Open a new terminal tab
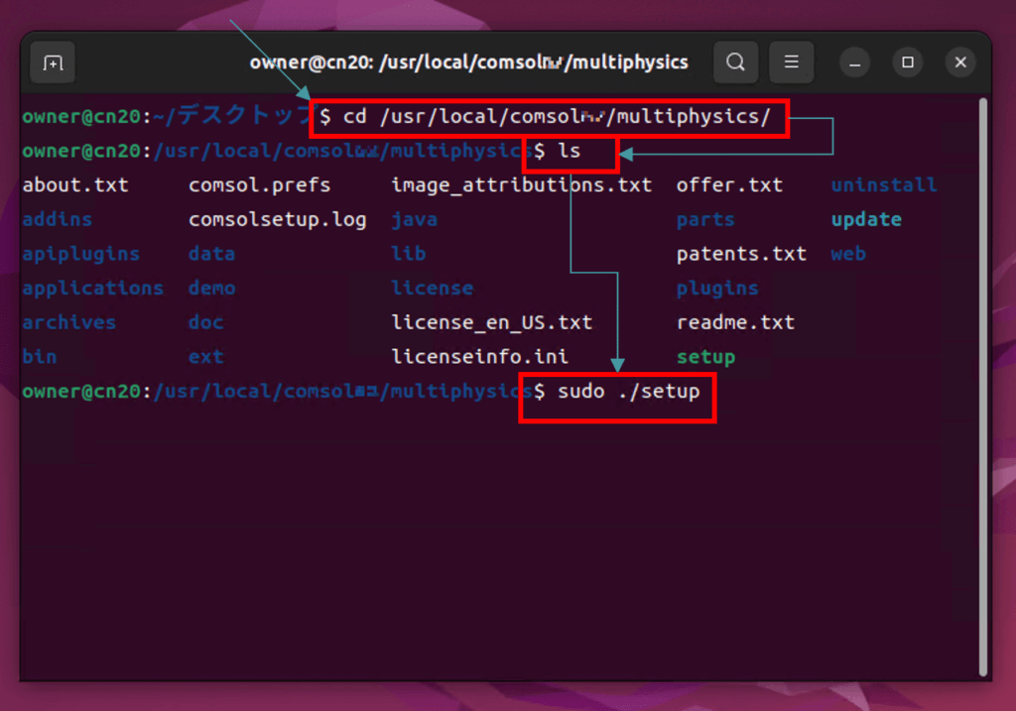 (52, 61)
